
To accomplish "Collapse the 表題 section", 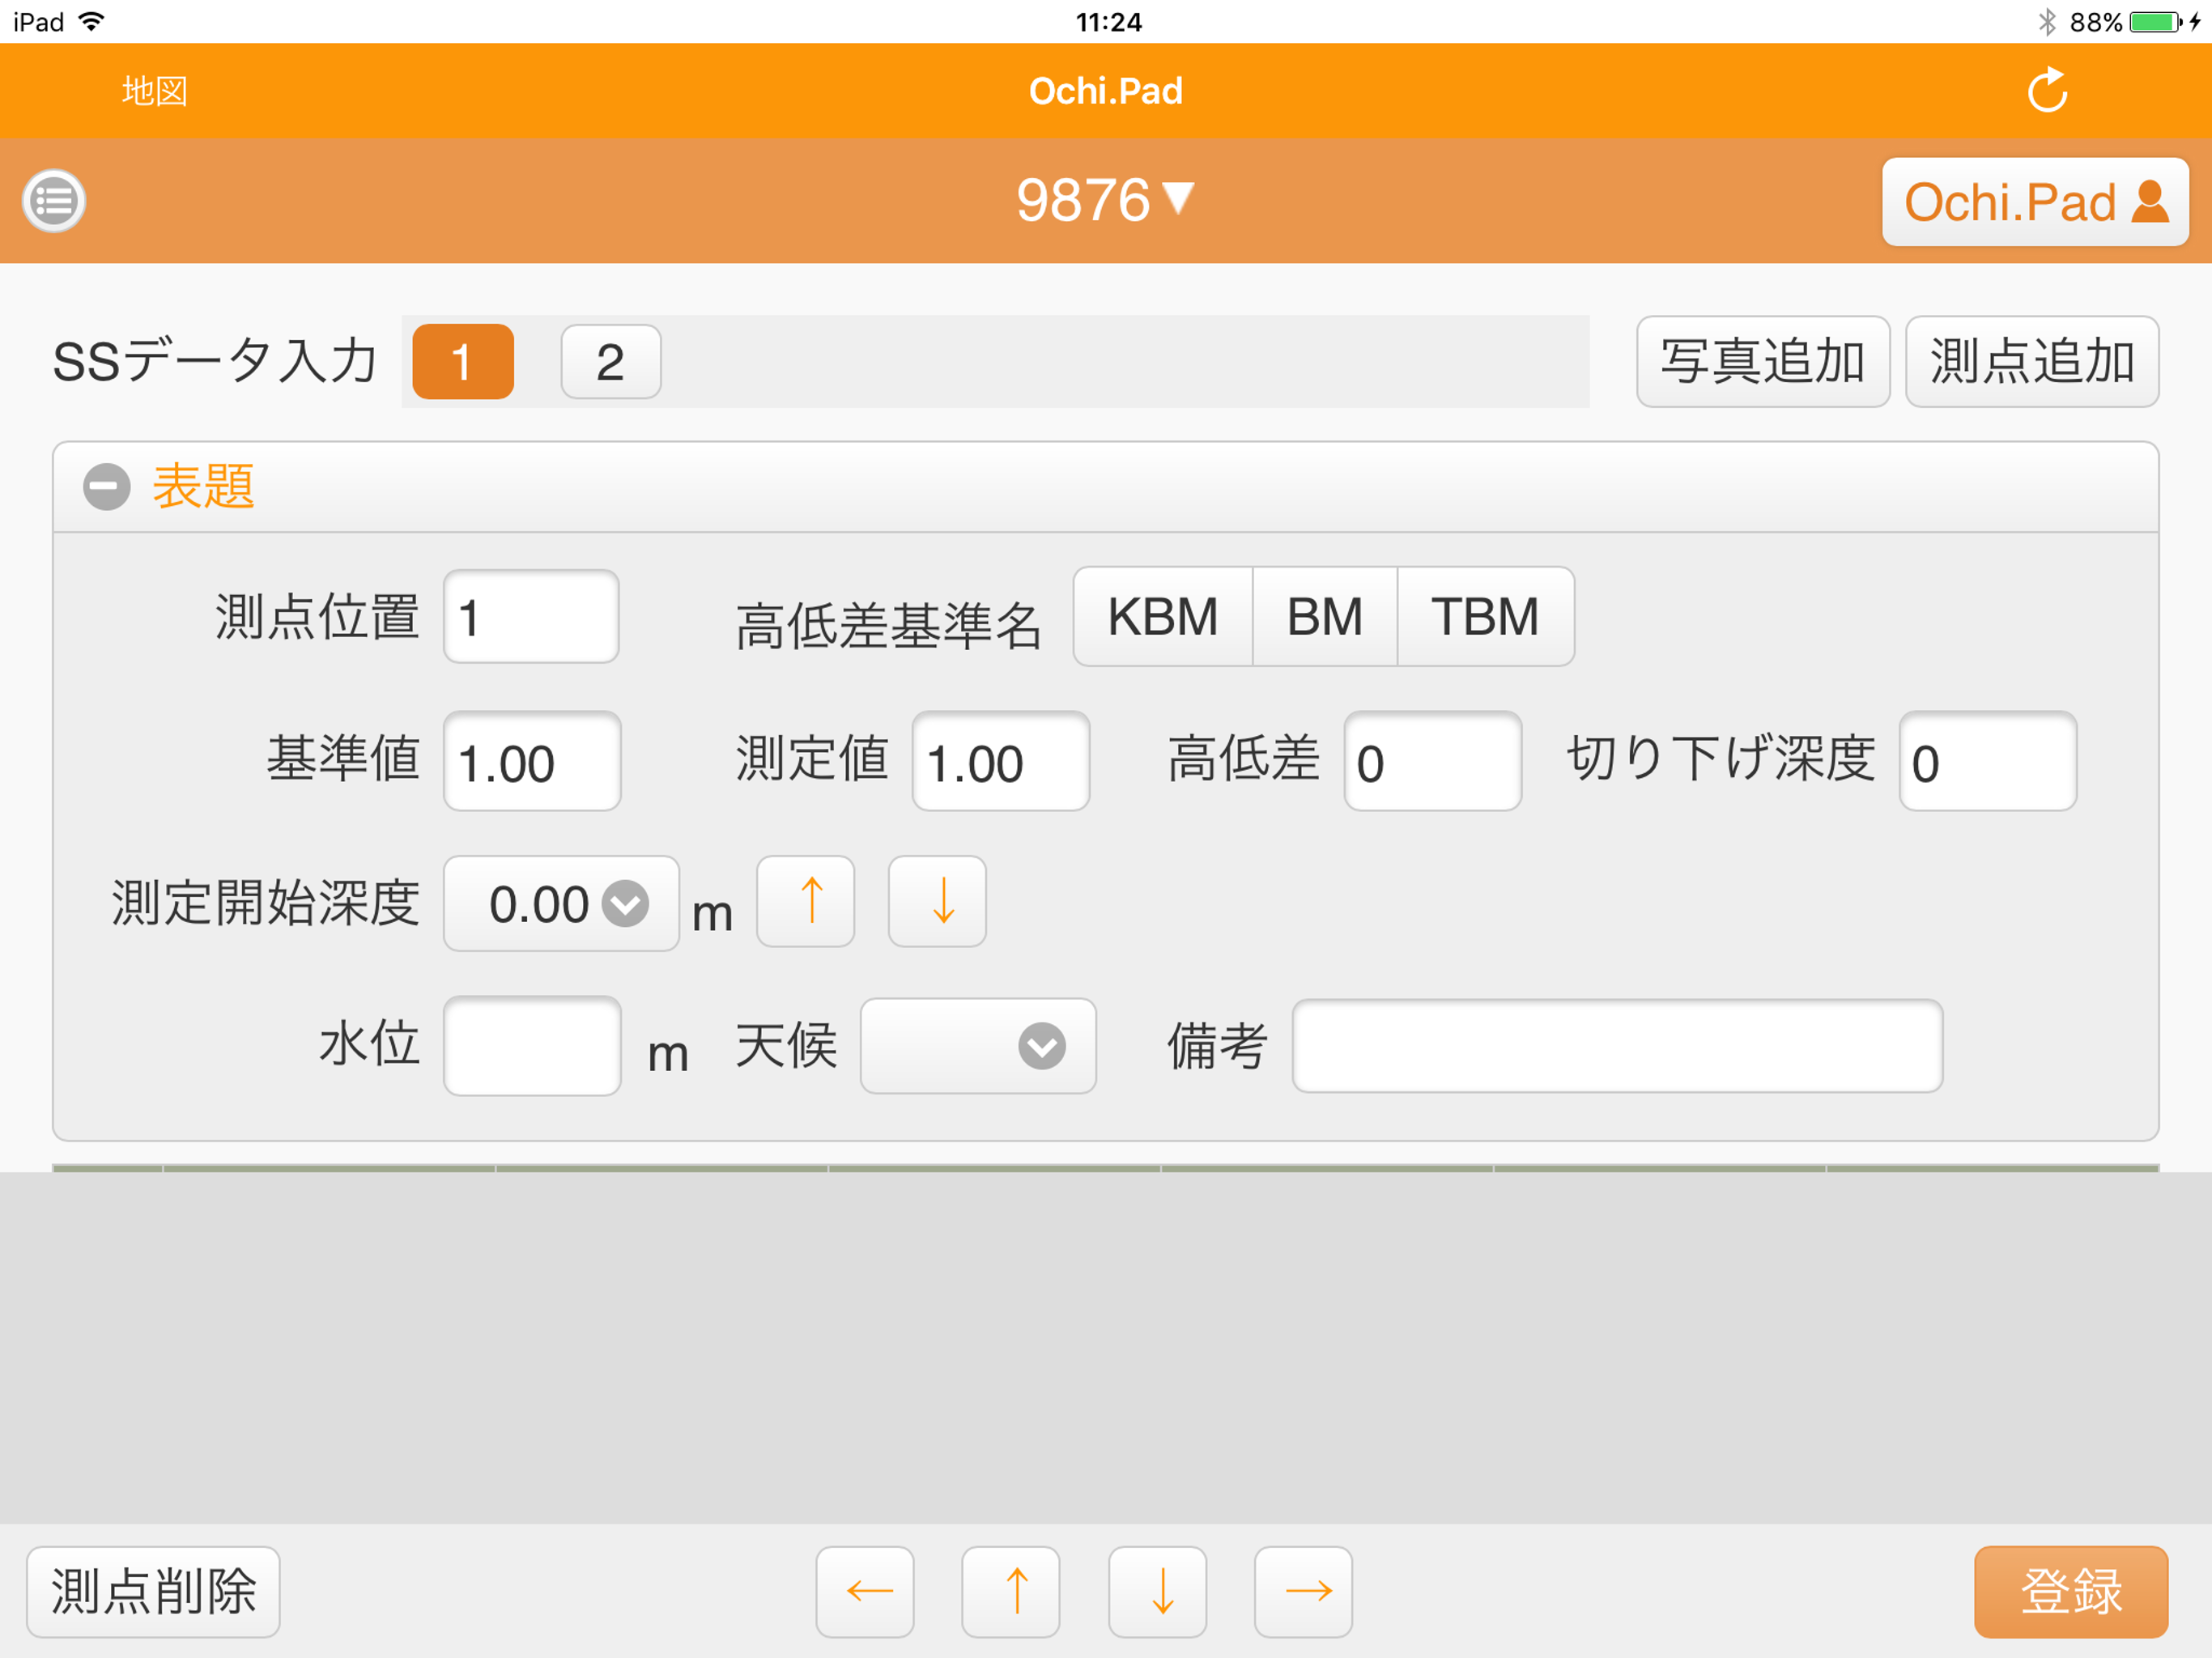I will click(106, 487).
